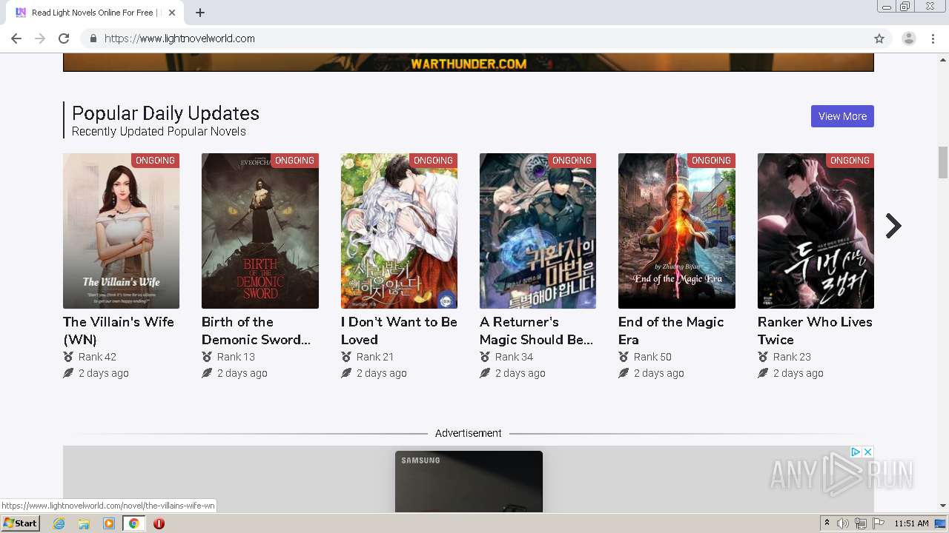Click the taskbar clock 11:51 AM
The width and height of the screenshot is (949, 533).
pyautogui.click(x=911, y=523)
